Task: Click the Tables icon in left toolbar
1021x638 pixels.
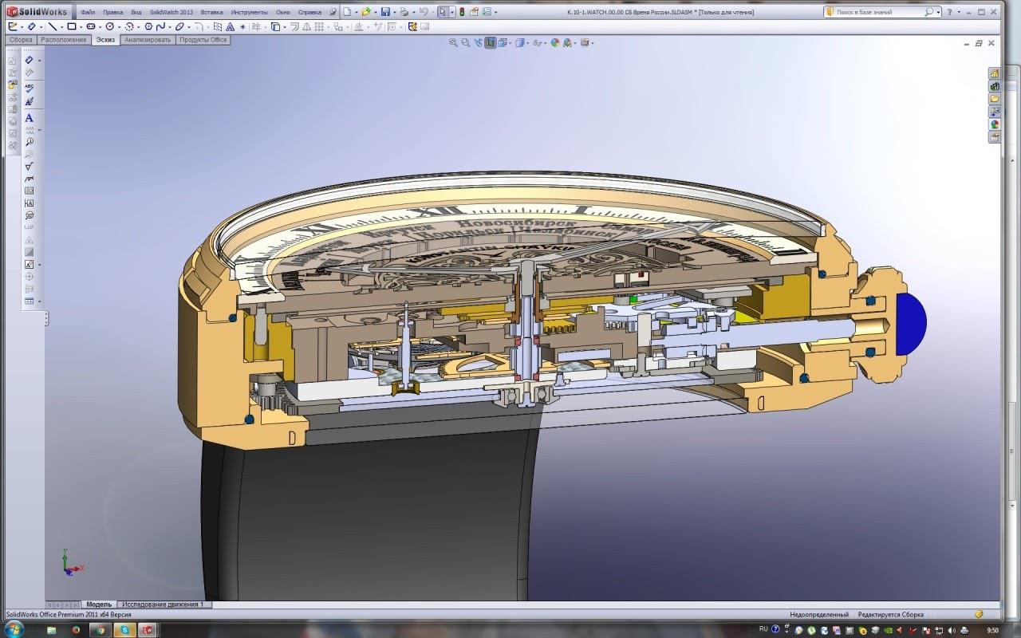Action: (x=30, y=301)
